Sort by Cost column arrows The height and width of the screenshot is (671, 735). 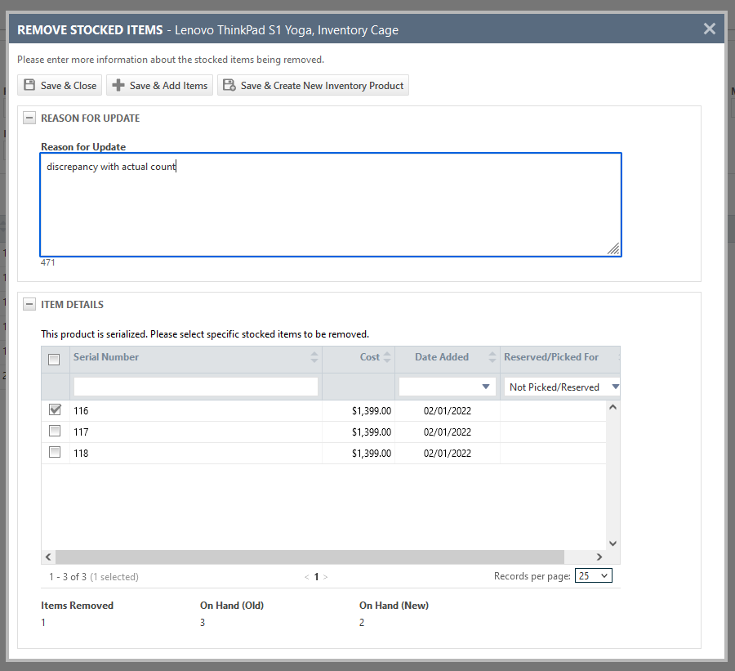[387, 357]
